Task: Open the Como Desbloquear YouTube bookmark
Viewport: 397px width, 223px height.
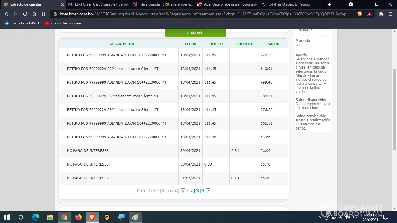Action: 64,23
